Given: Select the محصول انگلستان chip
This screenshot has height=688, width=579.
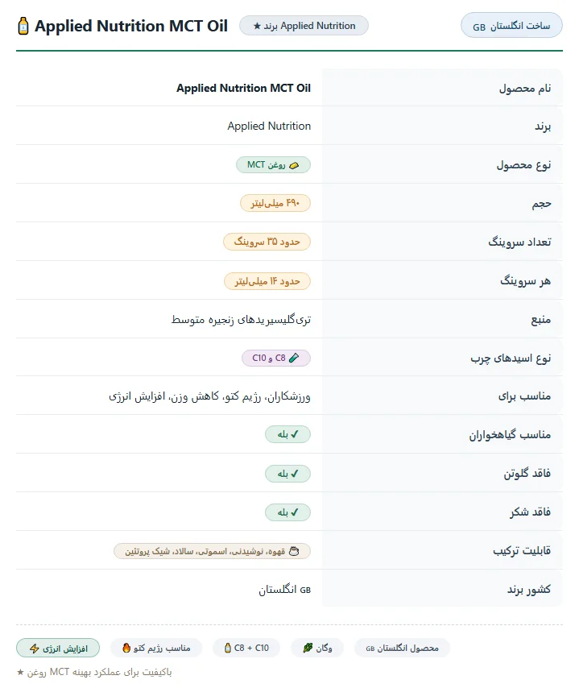Looking at the screenshot, I should [402, 648].
